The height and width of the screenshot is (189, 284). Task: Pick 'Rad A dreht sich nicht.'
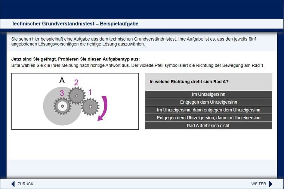pyautogui.click(x=209, y=126)
